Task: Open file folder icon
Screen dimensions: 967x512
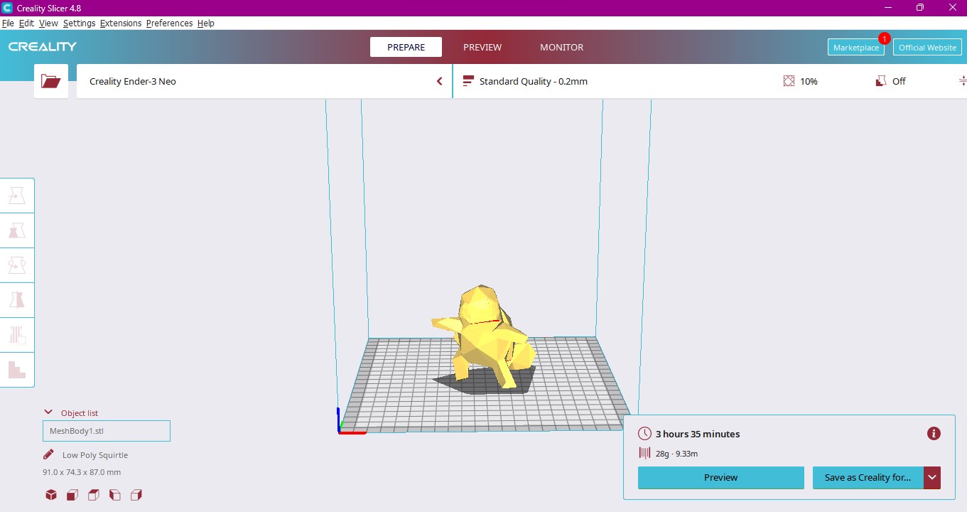Action: [51, 81]
